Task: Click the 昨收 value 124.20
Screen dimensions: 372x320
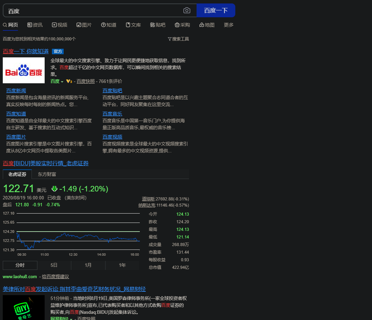Action: 183,222
